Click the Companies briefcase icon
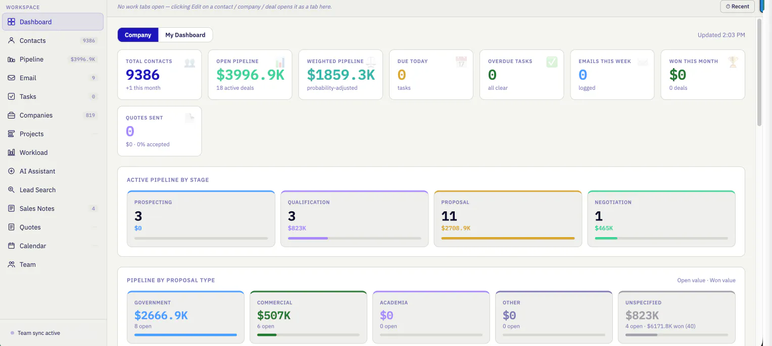 pyautogui.click(x=11, y=115)
